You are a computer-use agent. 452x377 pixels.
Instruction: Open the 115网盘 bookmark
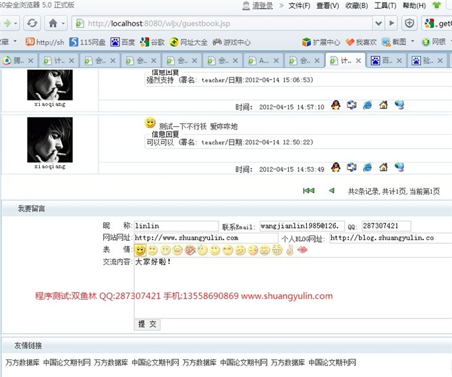coord(88,42)
